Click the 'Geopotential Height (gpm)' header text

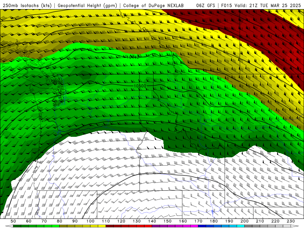click(87, 5)
